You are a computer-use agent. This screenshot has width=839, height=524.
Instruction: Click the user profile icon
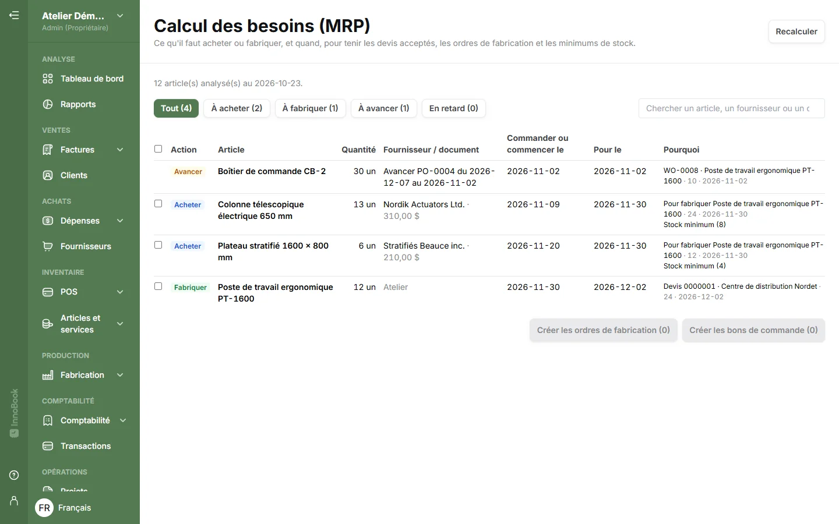(x=14, y=501)
